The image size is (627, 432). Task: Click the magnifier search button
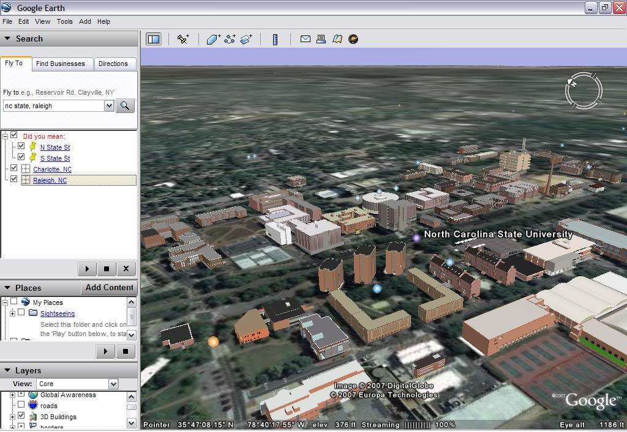point(125,106)
